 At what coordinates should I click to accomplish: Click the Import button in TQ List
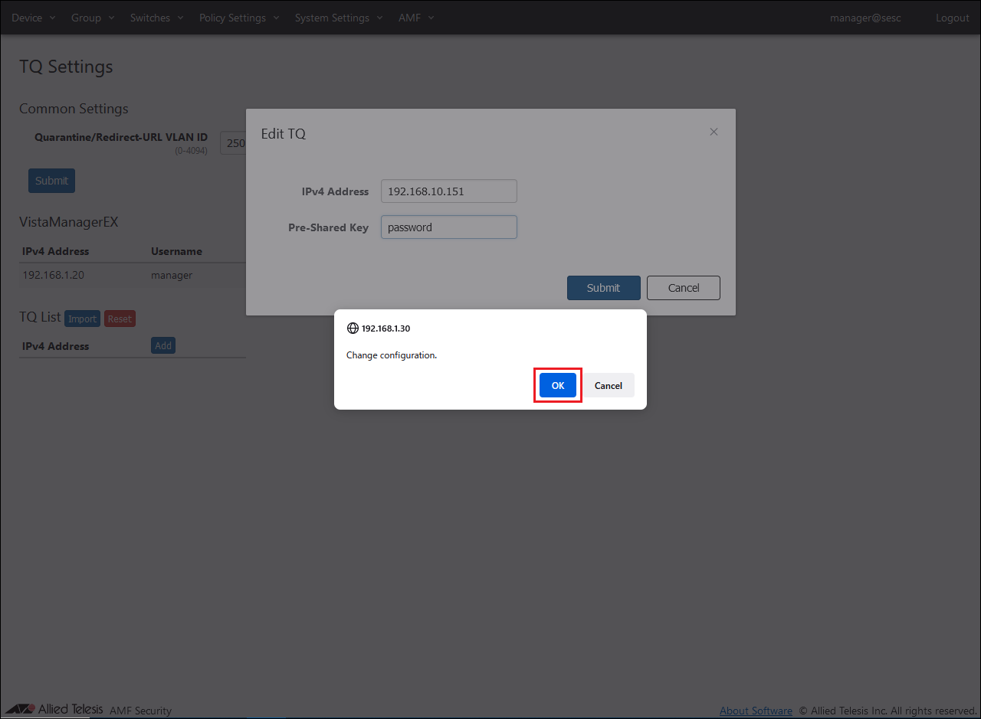pos(82,319)
